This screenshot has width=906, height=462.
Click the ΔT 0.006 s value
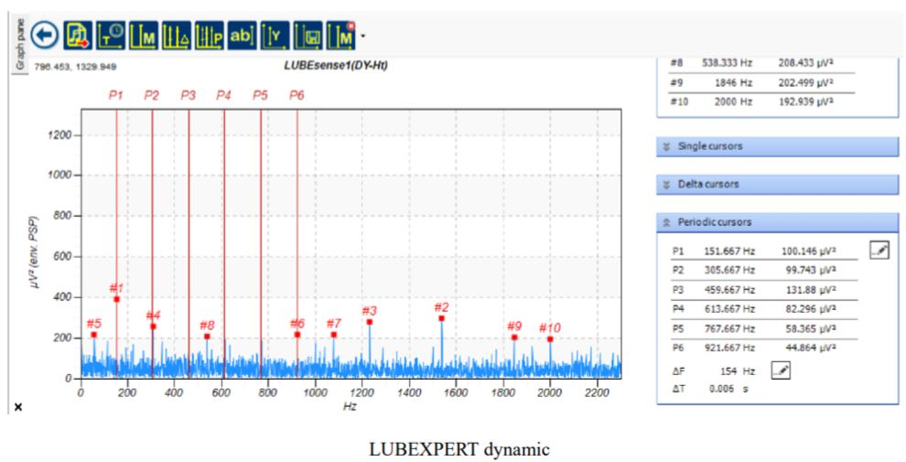[728, 389]
